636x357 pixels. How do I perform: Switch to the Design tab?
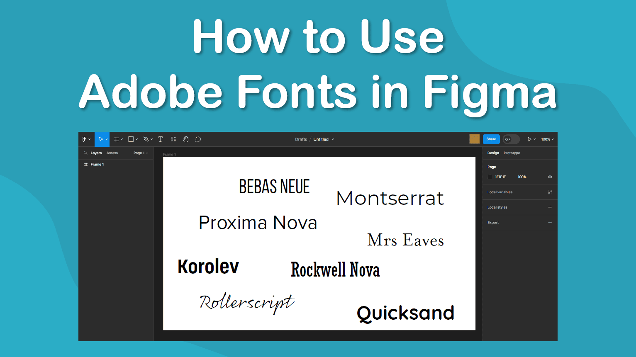[493, 153]
